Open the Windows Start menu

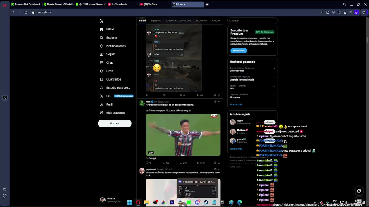click(x=130, y=203)
